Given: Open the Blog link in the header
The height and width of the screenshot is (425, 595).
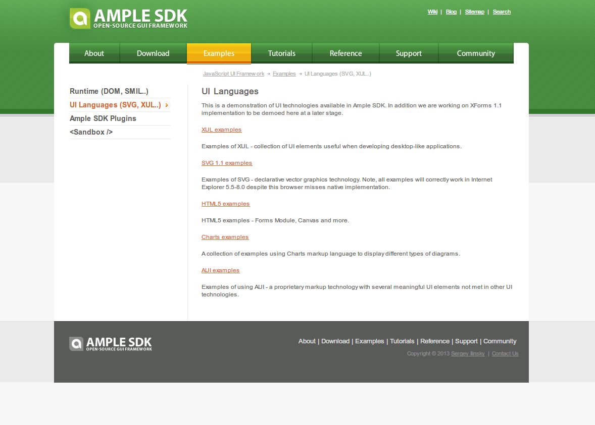Looking at the screenshot, I should (x=451, y=12).
